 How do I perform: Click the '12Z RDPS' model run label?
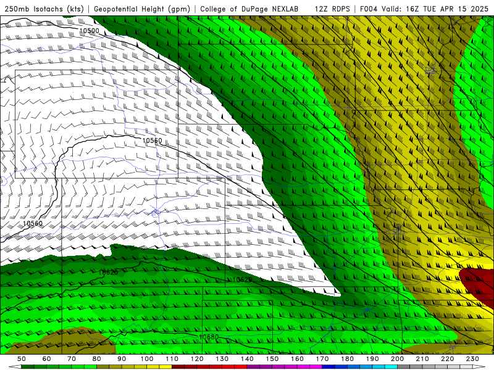(x=332, y=9)
